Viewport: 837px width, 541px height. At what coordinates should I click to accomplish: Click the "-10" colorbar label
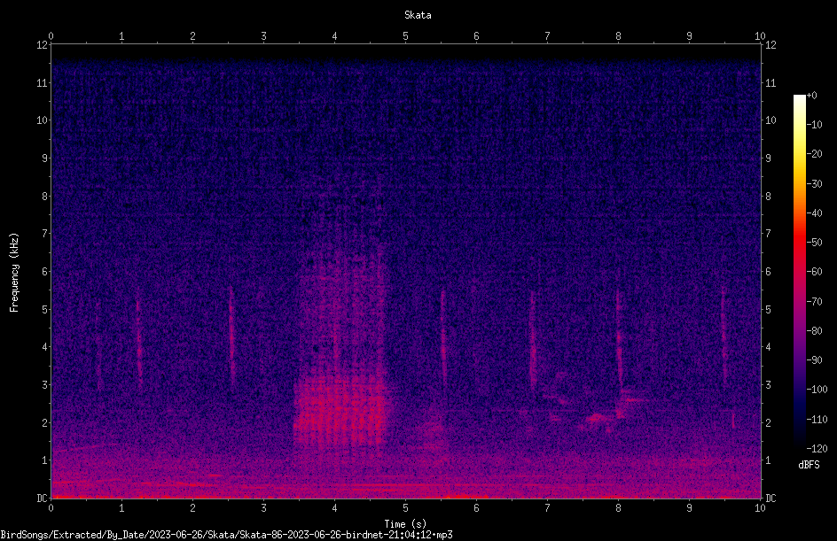(x=814, y=125)
